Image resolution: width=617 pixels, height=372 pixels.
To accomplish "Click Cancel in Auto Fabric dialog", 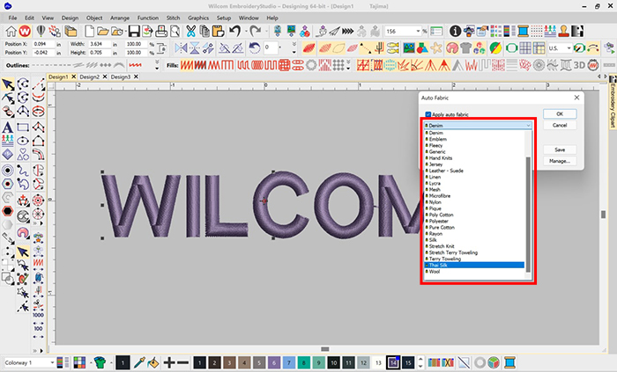I will (x=560, y=125).
